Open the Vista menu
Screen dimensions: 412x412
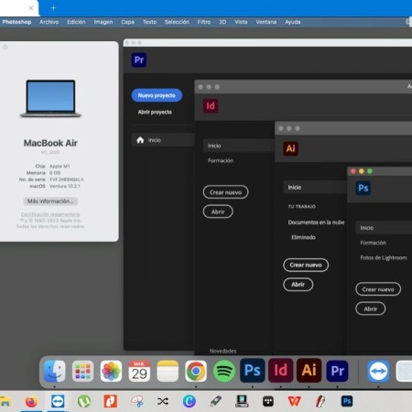coord(241,22)
